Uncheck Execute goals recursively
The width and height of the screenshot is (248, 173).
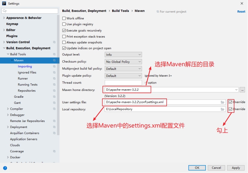coord(64,30)
